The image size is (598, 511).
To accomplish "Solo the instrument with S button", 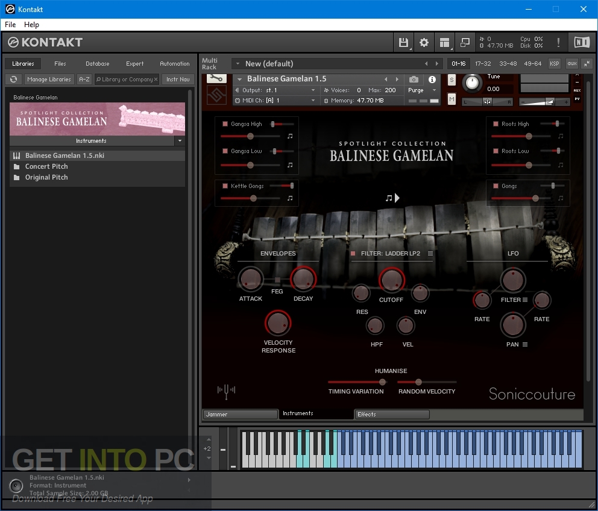I will 452,80.
